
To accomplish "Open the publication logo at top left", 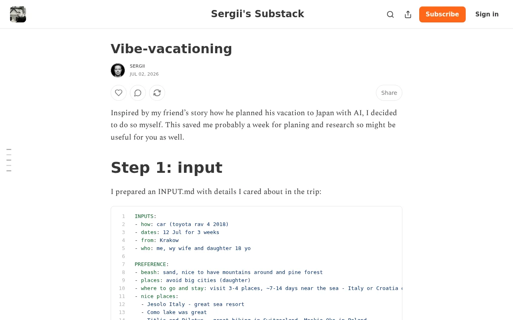I will 18,14.
